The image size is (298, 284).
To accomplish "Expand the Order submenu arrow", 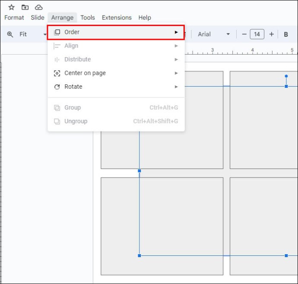I will click(176, 32).
